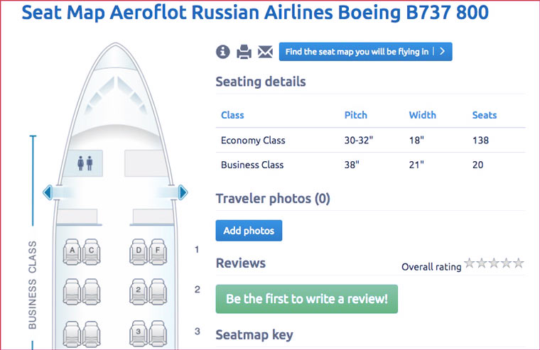Click the galley box beside the lavatory
The image size is (540, 350).
pos(144,163)
